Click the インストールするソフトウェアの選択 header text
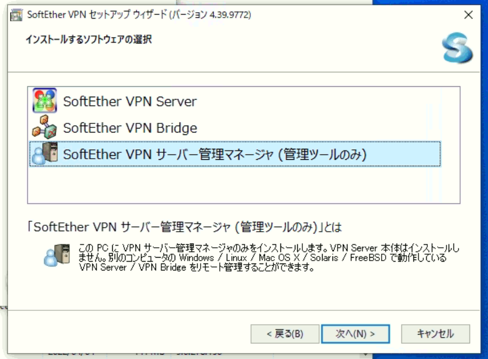 click(88, 39)
